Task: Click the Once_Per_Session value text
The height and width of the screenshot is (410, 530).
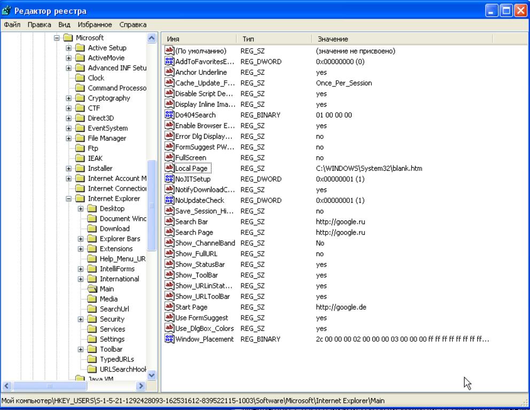Action: pyautogui.click(x=344, y=83)
